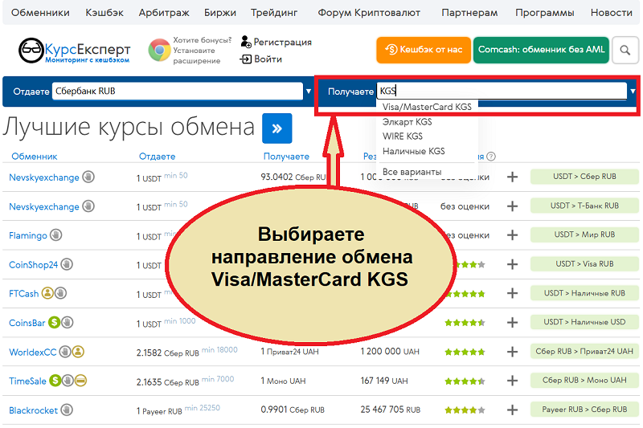This screenshot has height=428, width=643.
Task: Click the person badge next to FTCash
Action: click(47, 293)
